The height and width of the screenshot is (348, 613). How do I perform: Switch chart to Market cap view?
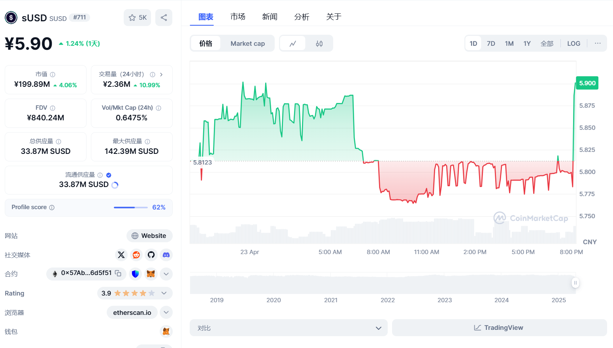(247, 43)
